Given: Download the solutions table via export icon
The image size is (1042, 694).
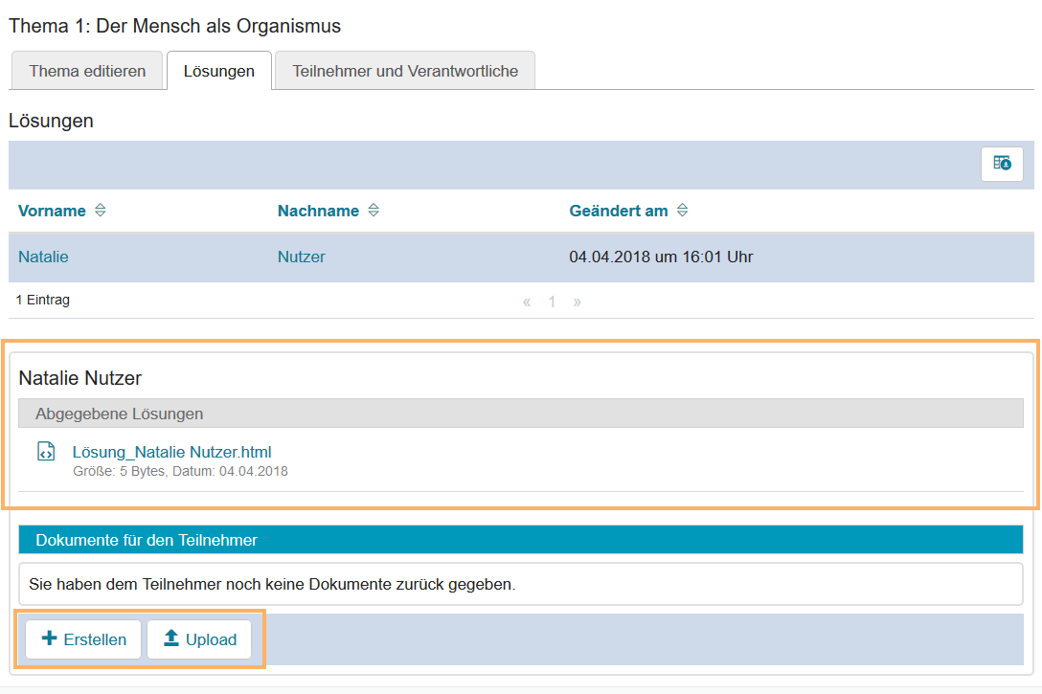Looking at the screenshot, I should (x=1002, y=164).
